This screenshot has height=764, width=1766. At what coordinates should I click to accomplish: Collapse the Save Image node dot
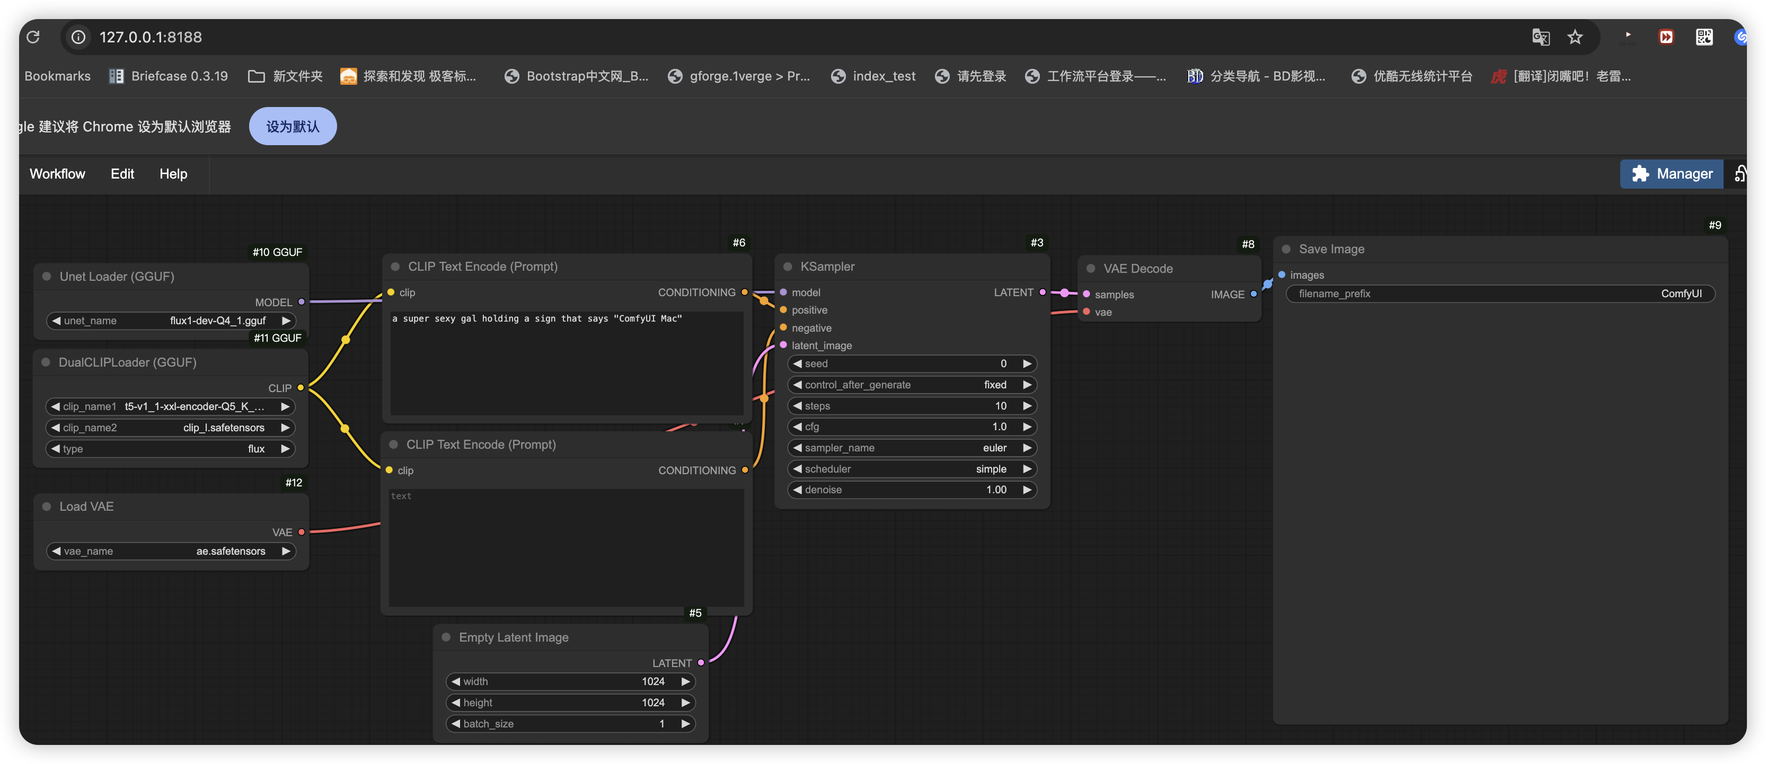point(1286,250)
